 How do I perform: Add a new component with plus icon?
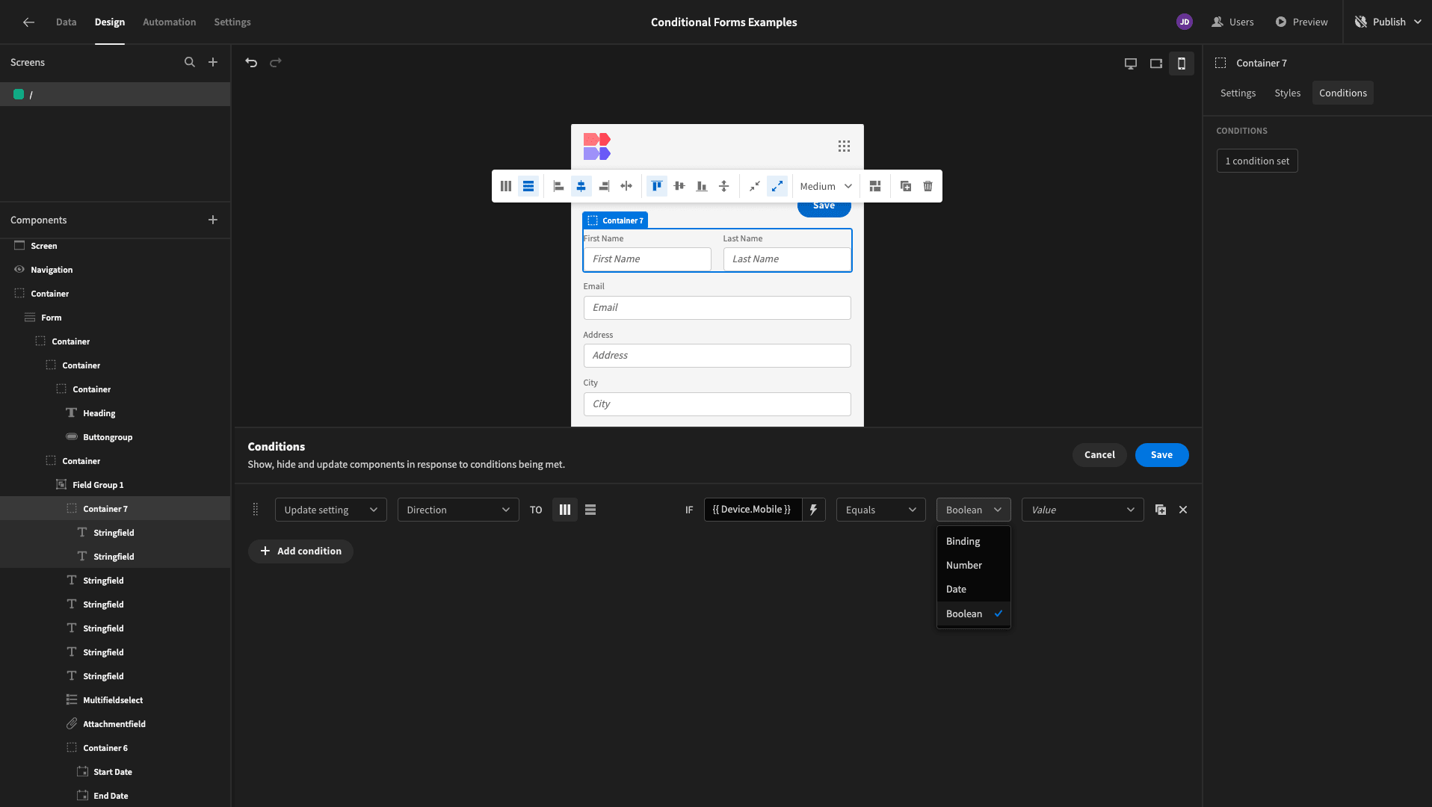pos(213,220)
